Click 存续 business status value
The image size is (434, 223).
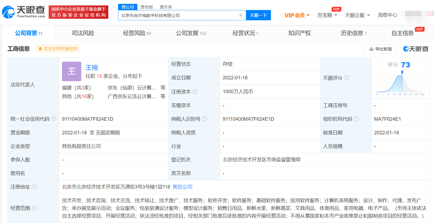click(228, 64)
